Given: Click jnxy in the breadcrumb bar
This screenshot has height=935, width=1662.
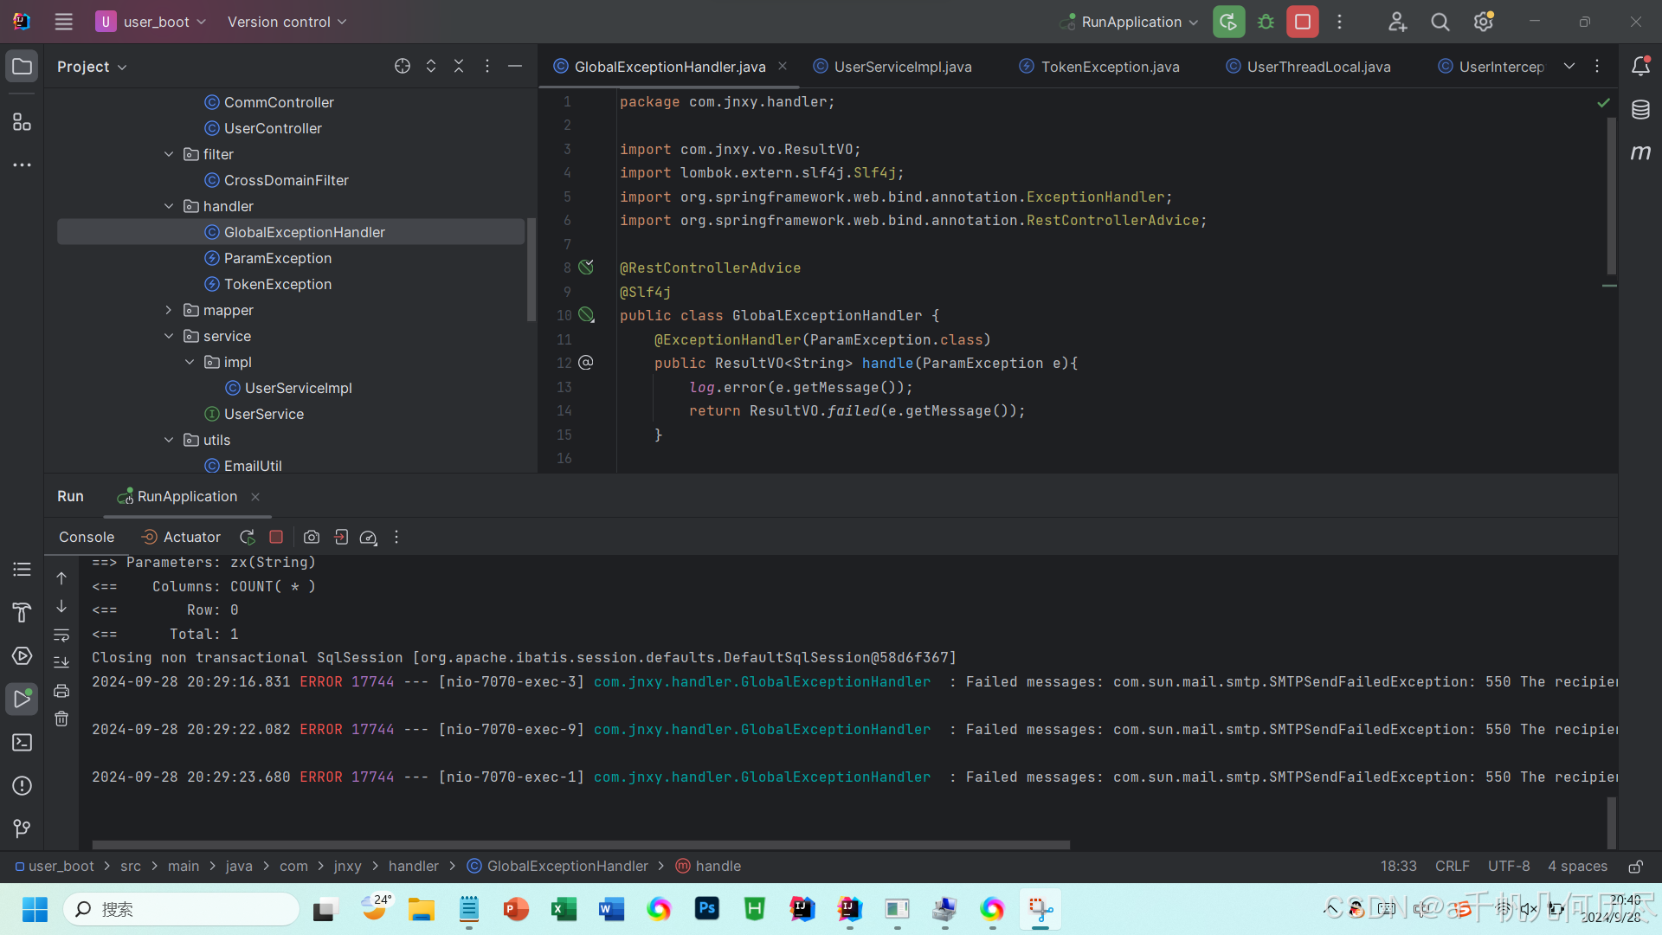Looking at the screenshot, I should coord(347,866).
